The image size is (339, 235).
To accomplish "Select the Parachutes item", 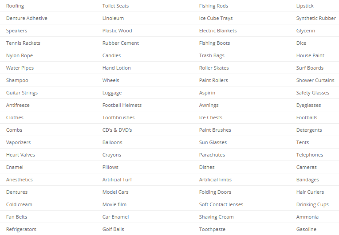I will (212, 155).
